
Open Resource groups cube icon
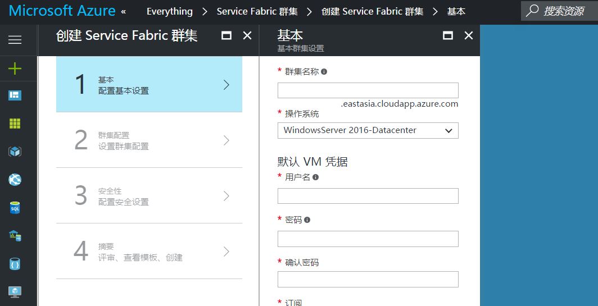point(15,152)
